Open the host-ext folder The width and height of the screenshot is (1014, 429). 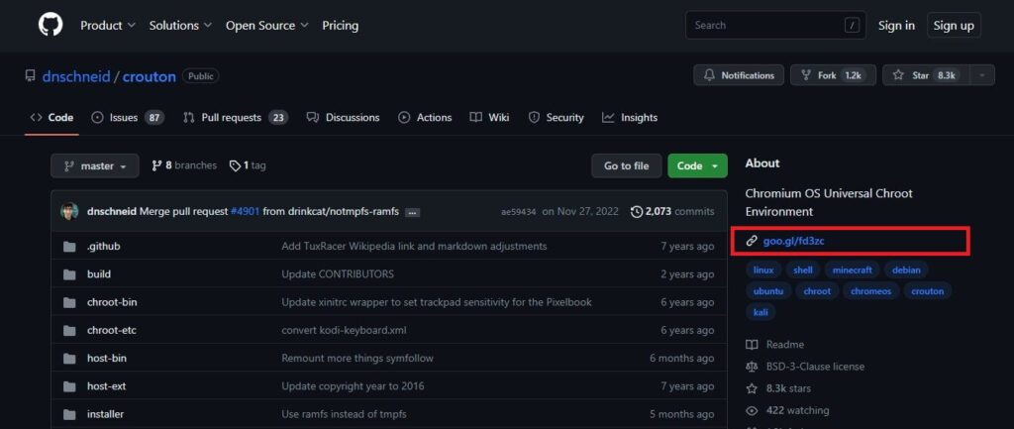tap(107, 386)
